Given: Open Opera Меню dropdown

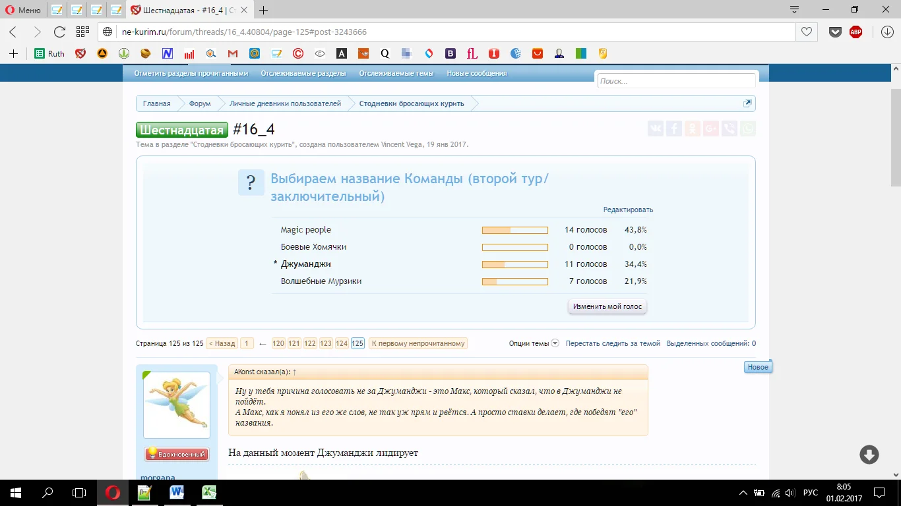Looking at the screenshot, I should (24, 10).
